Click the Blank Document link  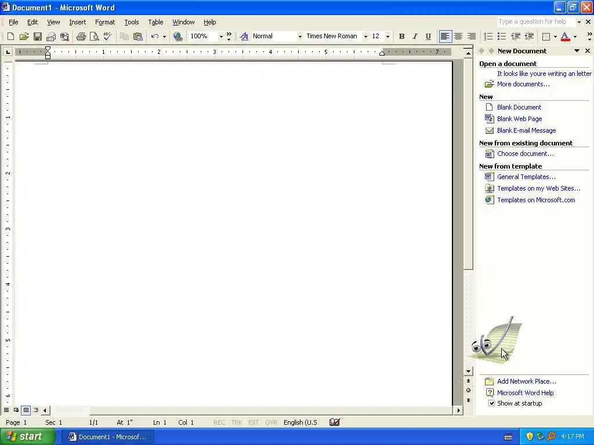pyautogui.click(x=519, y=107)
